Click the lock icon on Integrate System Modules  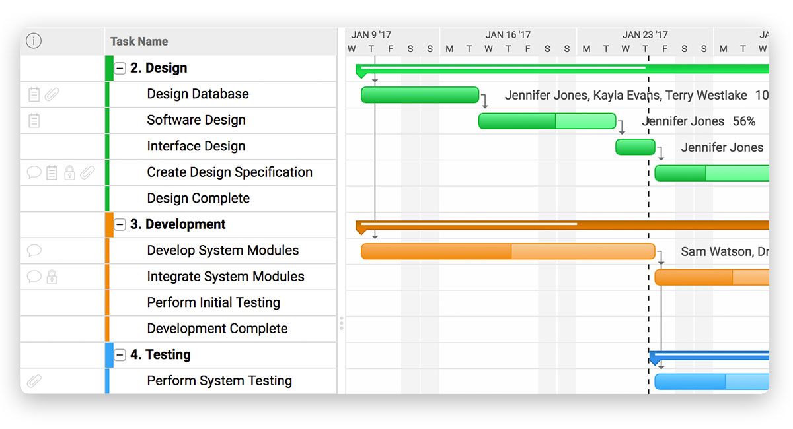[51, 277]
